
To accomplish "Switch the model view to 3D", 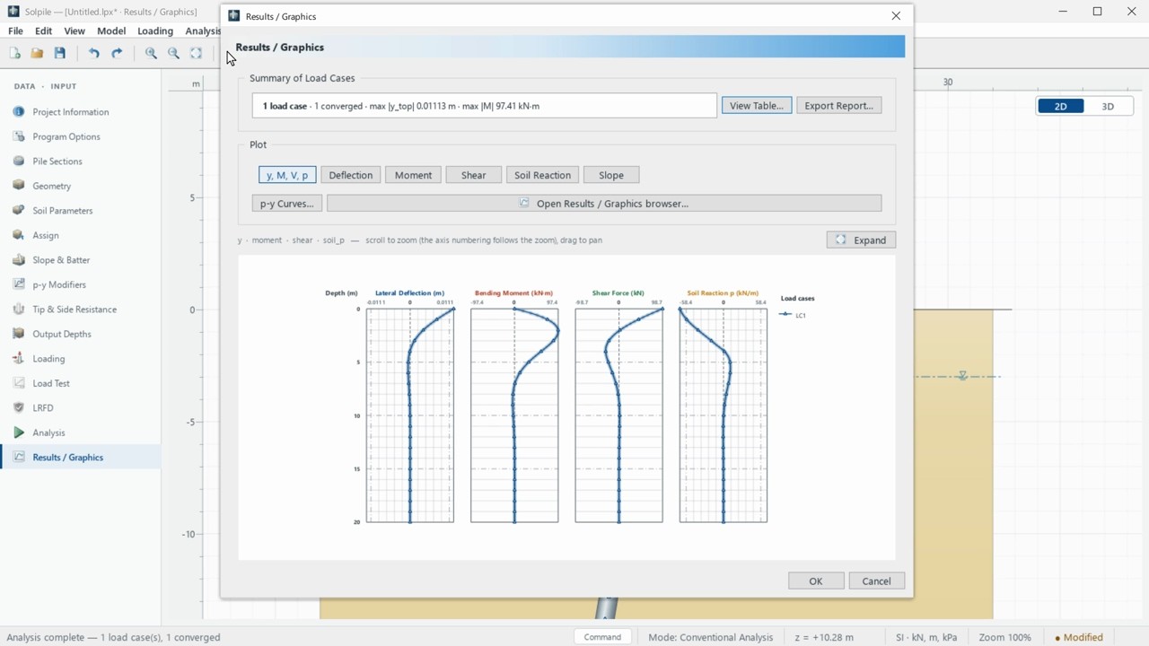I will click(x=1108, y=106).
